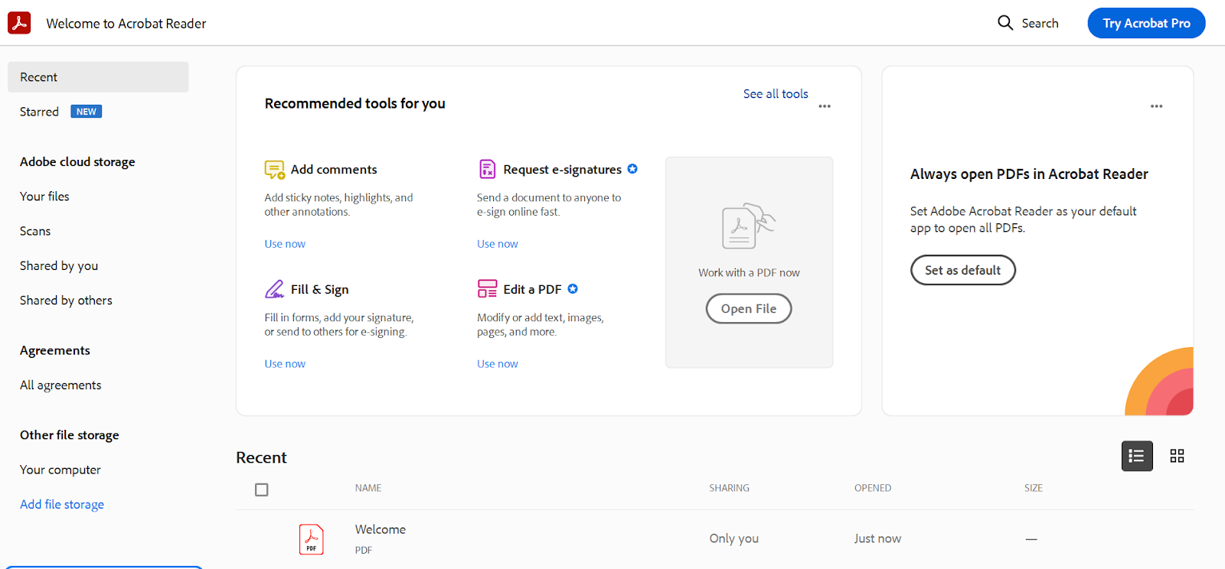Sort by the NAME column header
The image size is (1225, 569).
[x=368, y=488]
